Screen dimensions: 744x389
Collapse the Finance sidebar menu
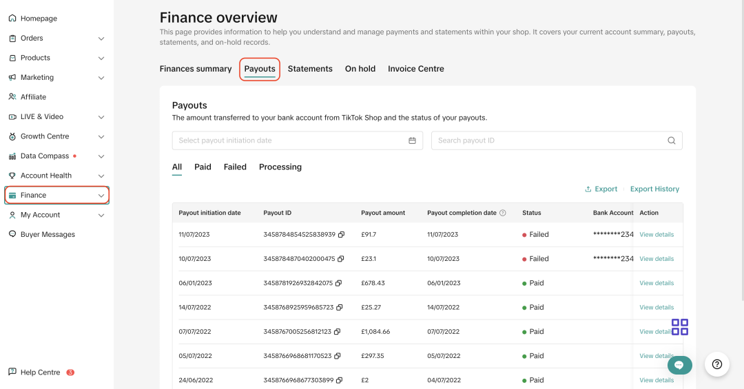(x=101, y=196)
